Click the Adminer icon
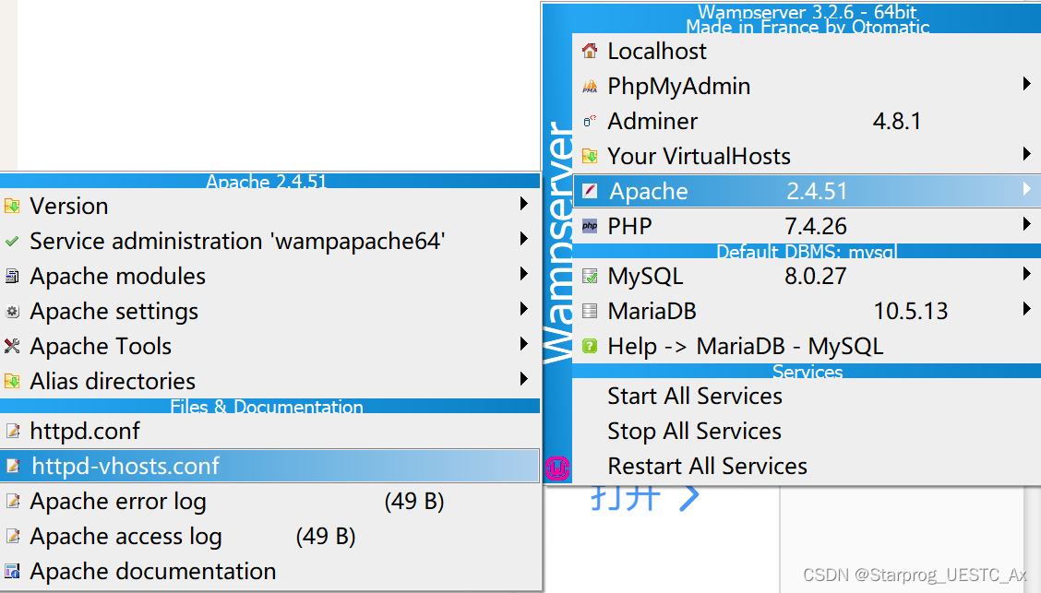 click(590, 122)
